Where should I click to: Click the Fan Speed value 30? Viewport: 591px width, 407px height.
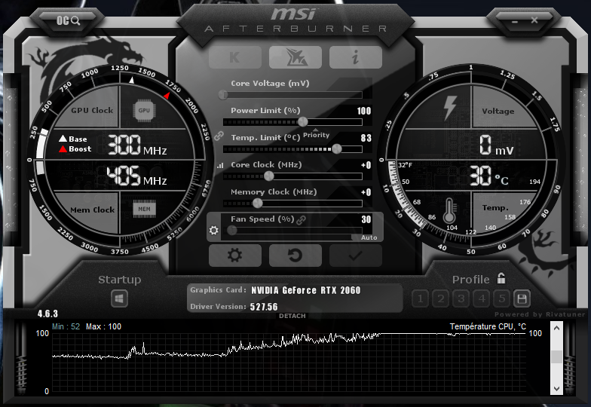(x=366, y=219)
